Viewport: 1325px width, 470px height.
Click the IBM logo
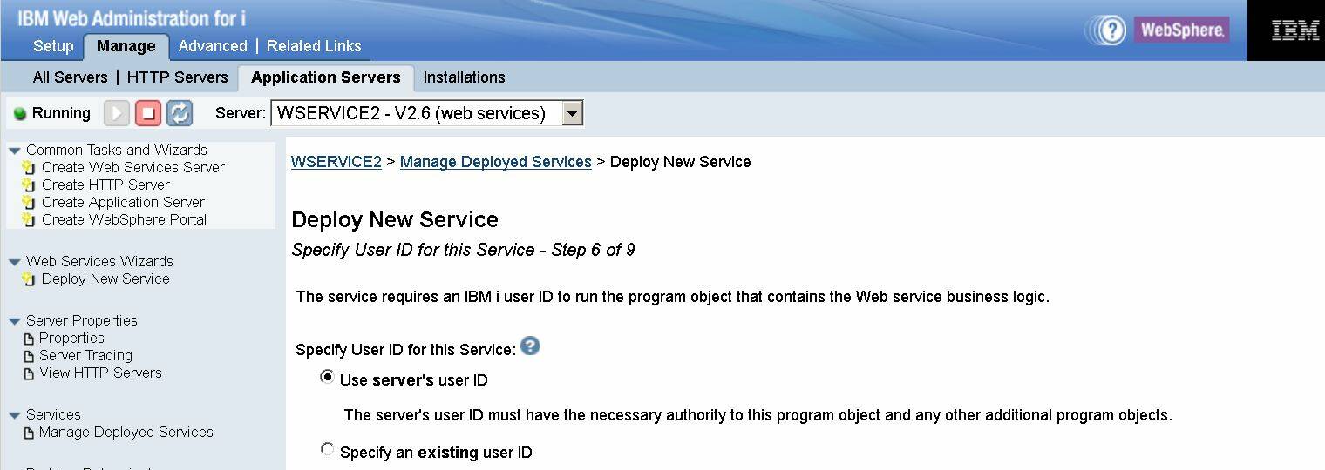point(1295,30)
